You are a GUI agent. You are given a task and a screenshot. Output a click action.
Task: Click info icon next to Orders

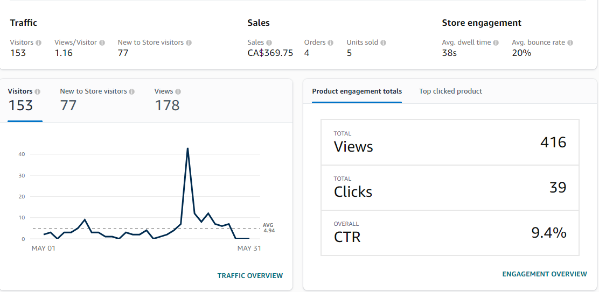click(x=330, y=42)
